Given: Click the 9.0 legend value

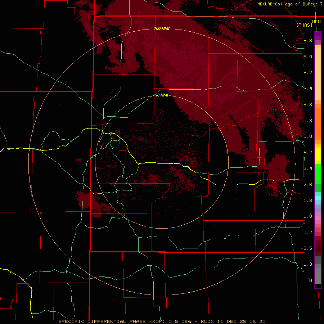Looking at the screenshot, I should (x=308, y=57).
